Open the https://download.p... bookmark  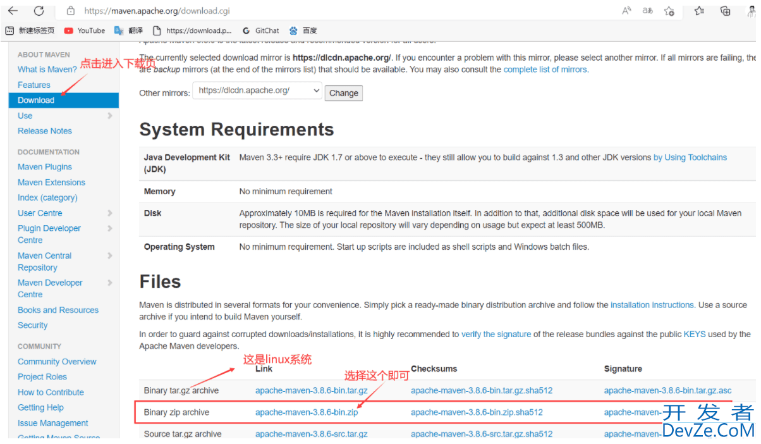click(x=193, y=30)
